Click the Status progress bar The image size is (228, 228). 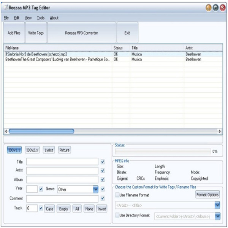click(163, 151)
